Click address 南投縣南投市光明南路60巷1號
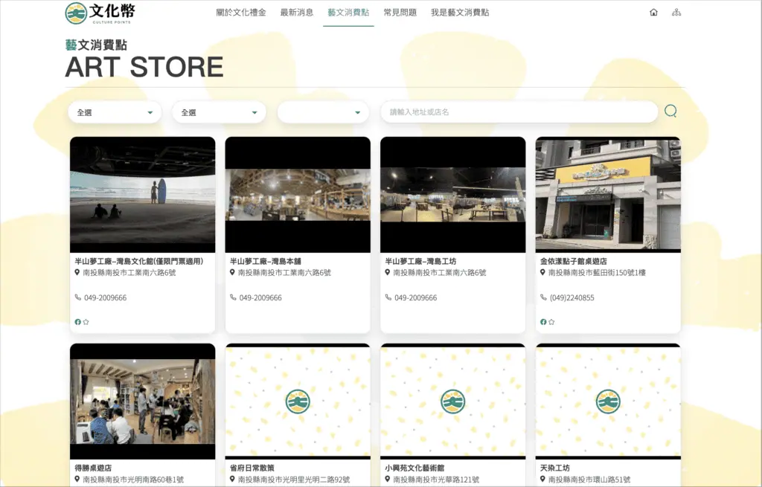Viewport: 762px width, 487px height. (133, 480)
